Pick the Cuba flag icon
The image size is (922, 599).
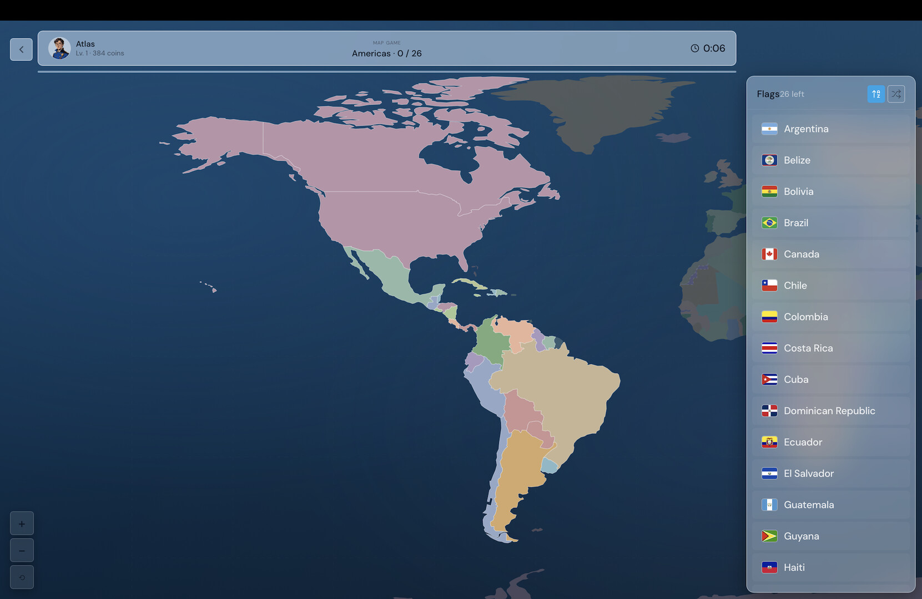(769, 379)
